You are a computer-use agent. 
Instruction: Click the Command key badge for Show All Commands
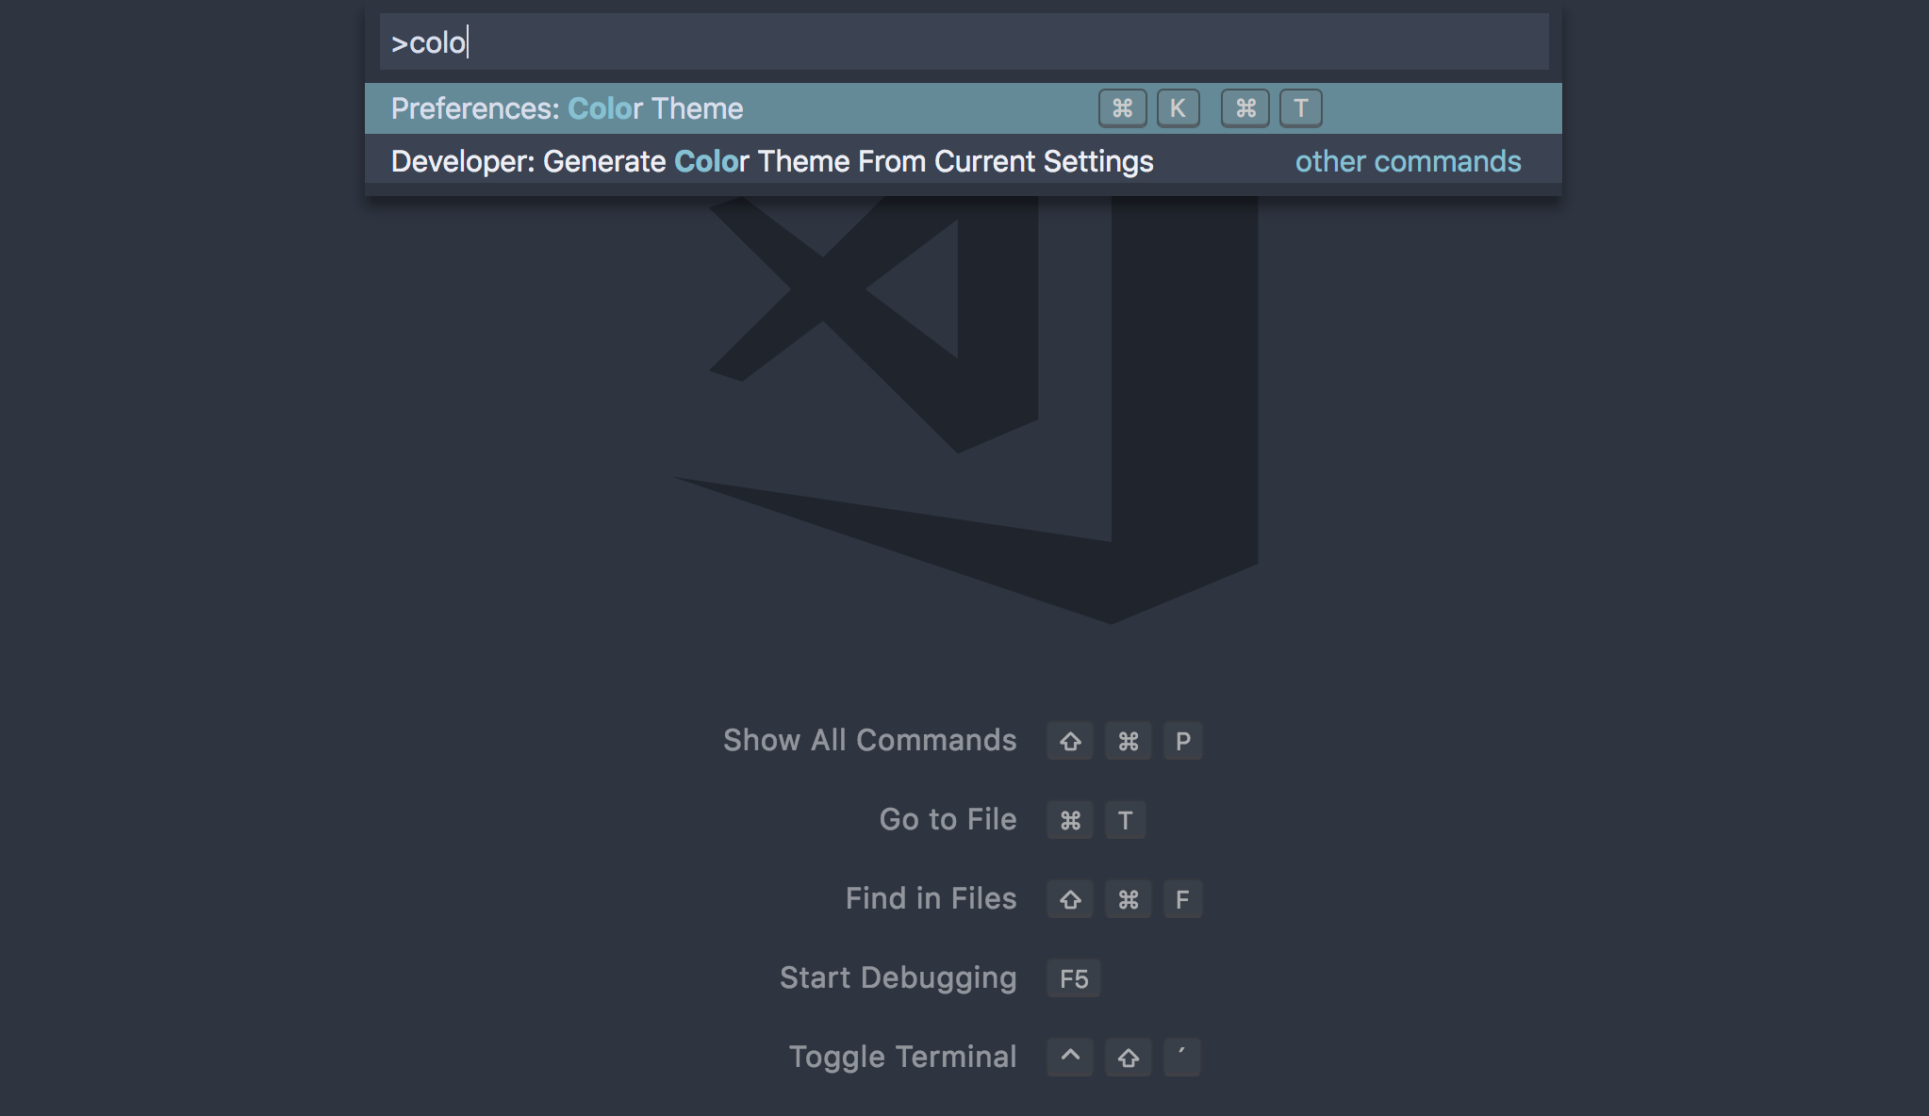(x=1129, y=741)
